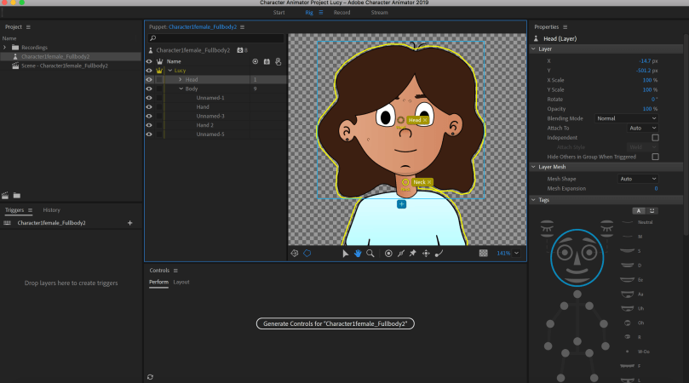
Task: Open the Attach To dropdown
Action: (x=642, y=129)
